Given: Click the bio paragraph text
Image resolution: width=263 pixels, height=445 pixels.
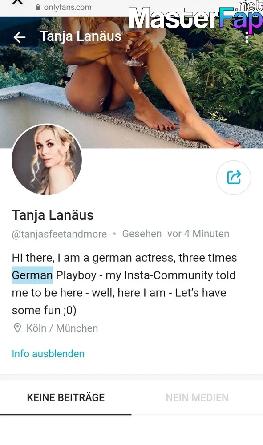Looking at the screenshot, I should [124, 284].
